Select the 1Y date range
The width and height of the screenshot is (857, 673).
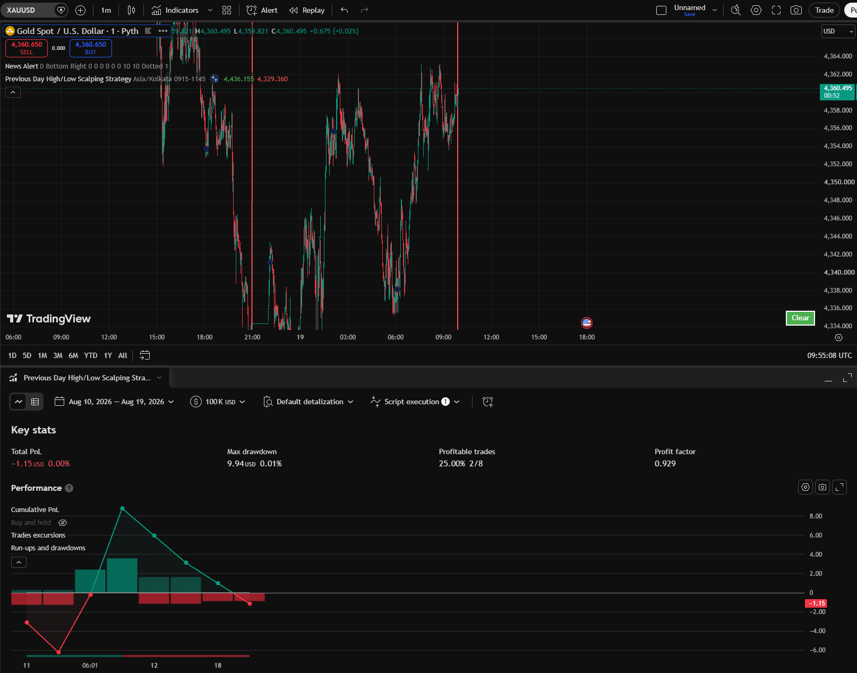[x=108, y=355]
